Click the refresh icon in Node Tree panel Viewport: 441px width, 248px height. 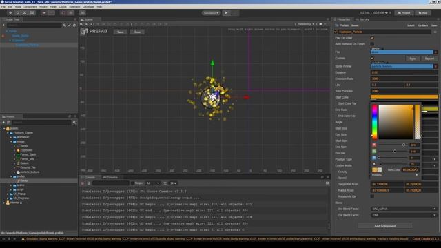tap(74, 25)
